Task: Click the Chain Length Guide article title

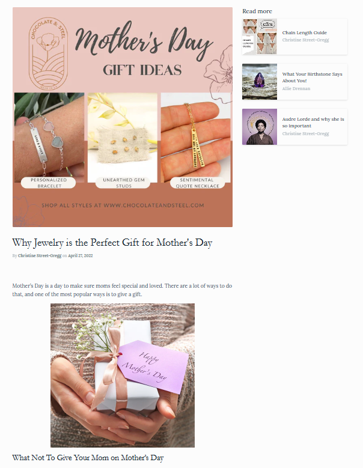Action: coord(305,32)
